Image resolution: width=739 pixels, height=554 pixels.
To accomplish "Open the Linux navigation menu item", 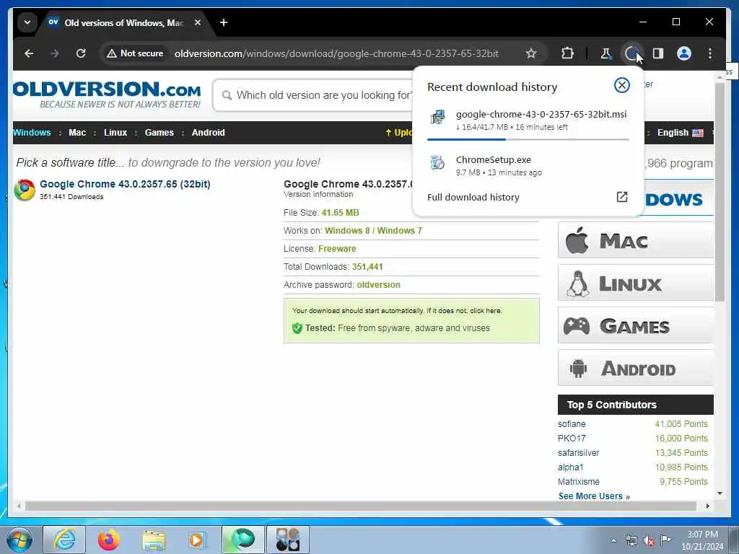I will point(115,133).
